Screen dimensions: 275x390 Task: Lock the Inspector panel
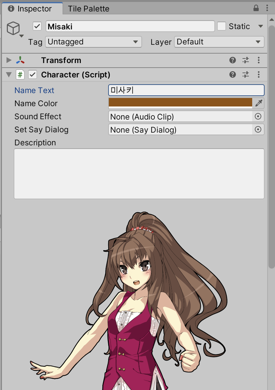pos(256,8)
